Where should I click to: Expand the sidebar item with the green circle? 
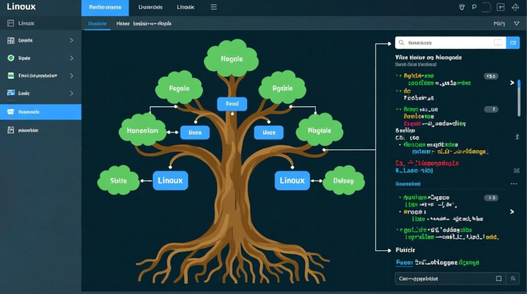pyautogui.click(x=71, y=58)
